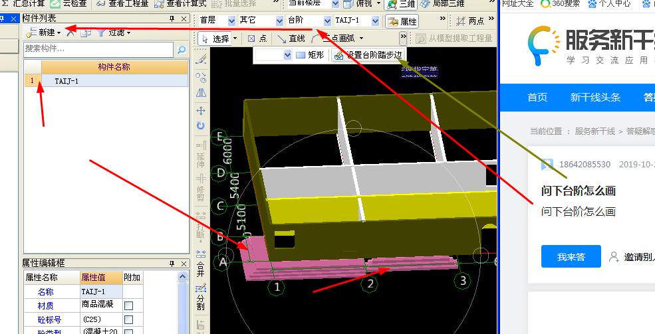Choose the 直线 line drawing tool
655x334 pixels.
click(291, 39)
